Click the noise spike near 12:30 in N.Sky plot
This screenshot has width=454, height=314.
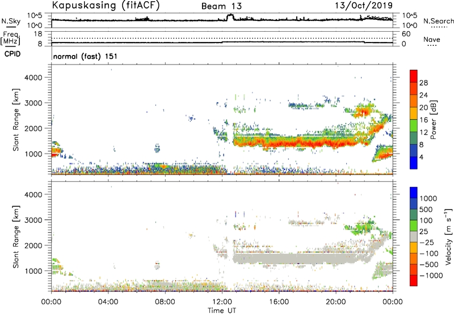pos(230,16)
